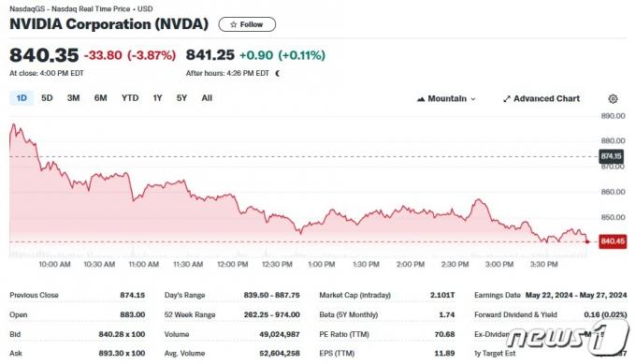
Task: Click the -33.80 (-3.87%) change text
Action: coord(130,55)
